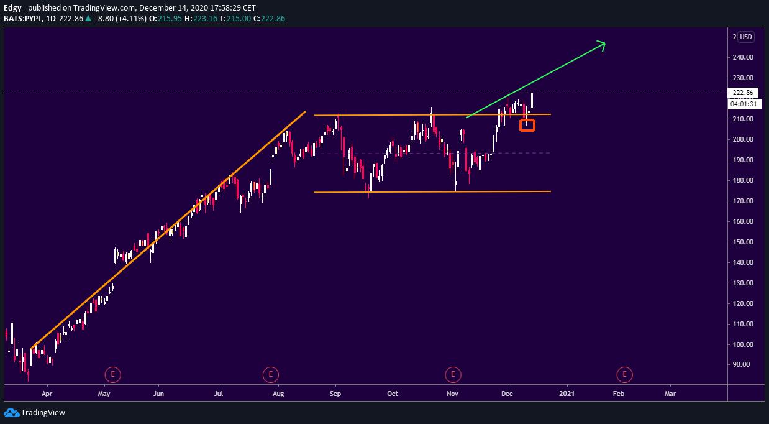Click the 120.00 price axis label
769x424 pixels.
tap(744, 303)
